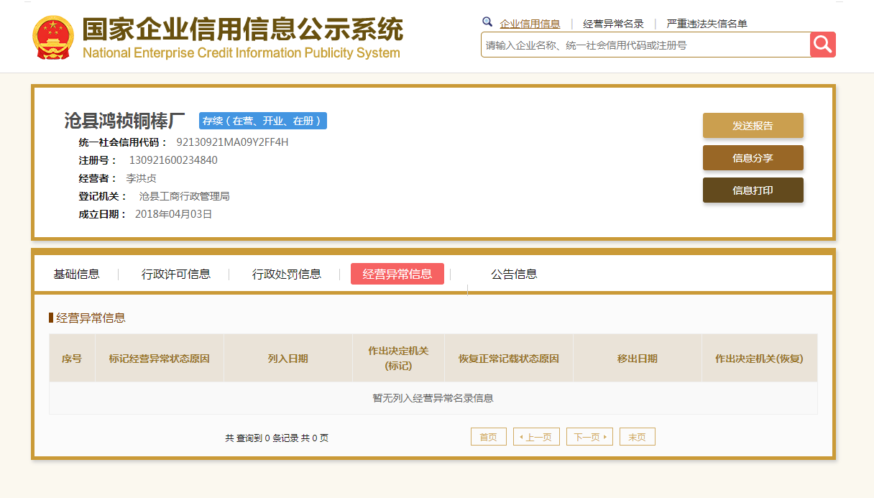The image size is (874, 498).
Task: Open the 基础信息 tab
Action: pos(76,274)
